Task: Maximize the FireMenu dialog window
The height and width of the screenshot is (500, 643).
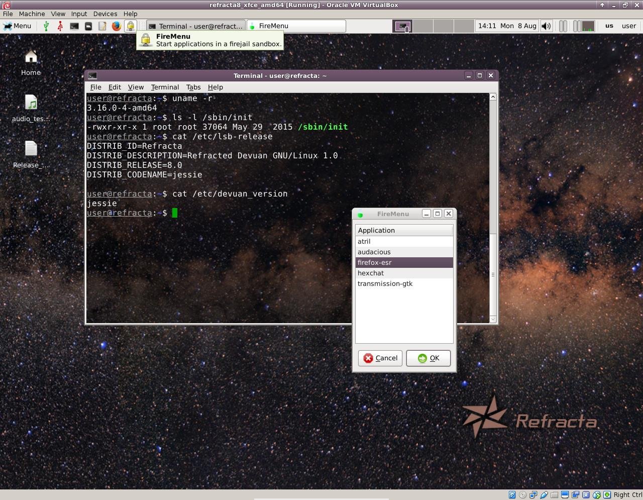Action: pyautogui.click(x=438, y=214)
